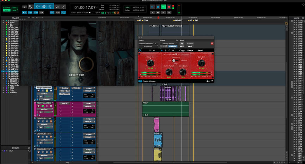Select Shuffle edit mode
The image size is (305, 164).
point(6,8)
